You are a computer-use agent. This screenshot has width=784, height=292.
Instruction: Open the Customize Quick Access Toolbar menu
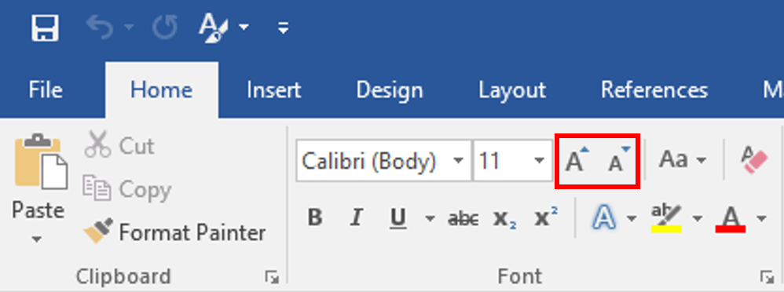coord(284,28)
